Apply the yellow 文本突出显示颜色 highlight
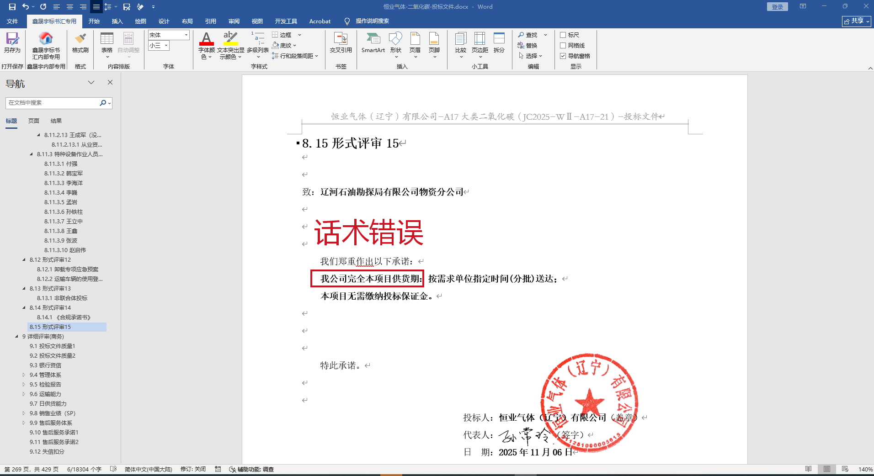 click(230, 39)
